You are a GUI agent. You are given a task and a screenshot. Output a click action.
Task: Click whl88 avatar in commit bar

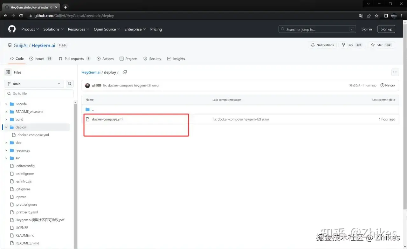pyautogui.click(x=87, y=85)
